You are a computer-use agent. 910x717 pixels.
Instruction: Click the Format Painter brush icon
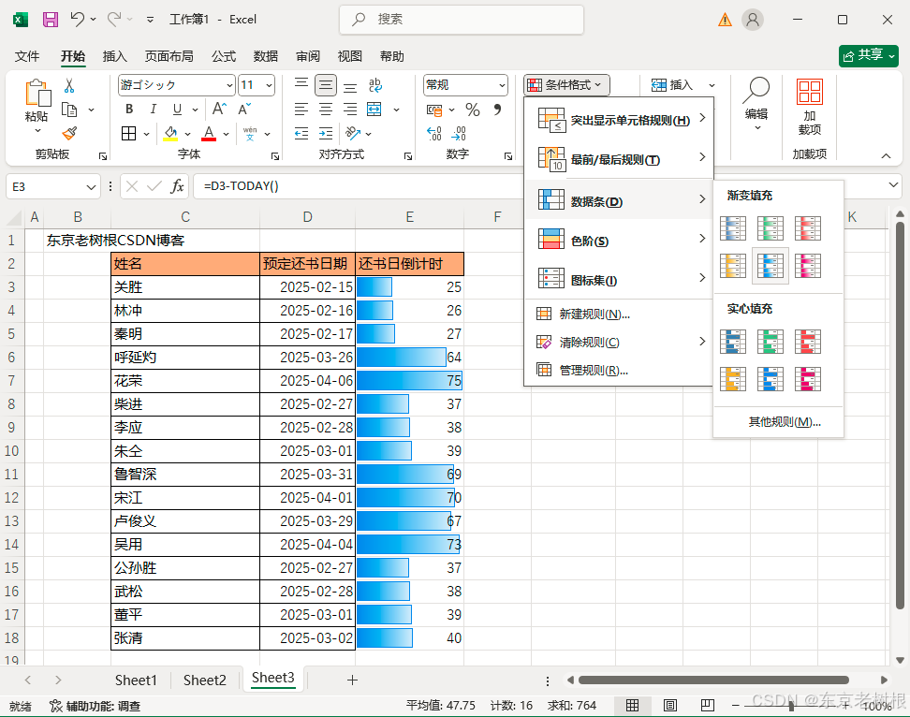[x=69, y=133]
